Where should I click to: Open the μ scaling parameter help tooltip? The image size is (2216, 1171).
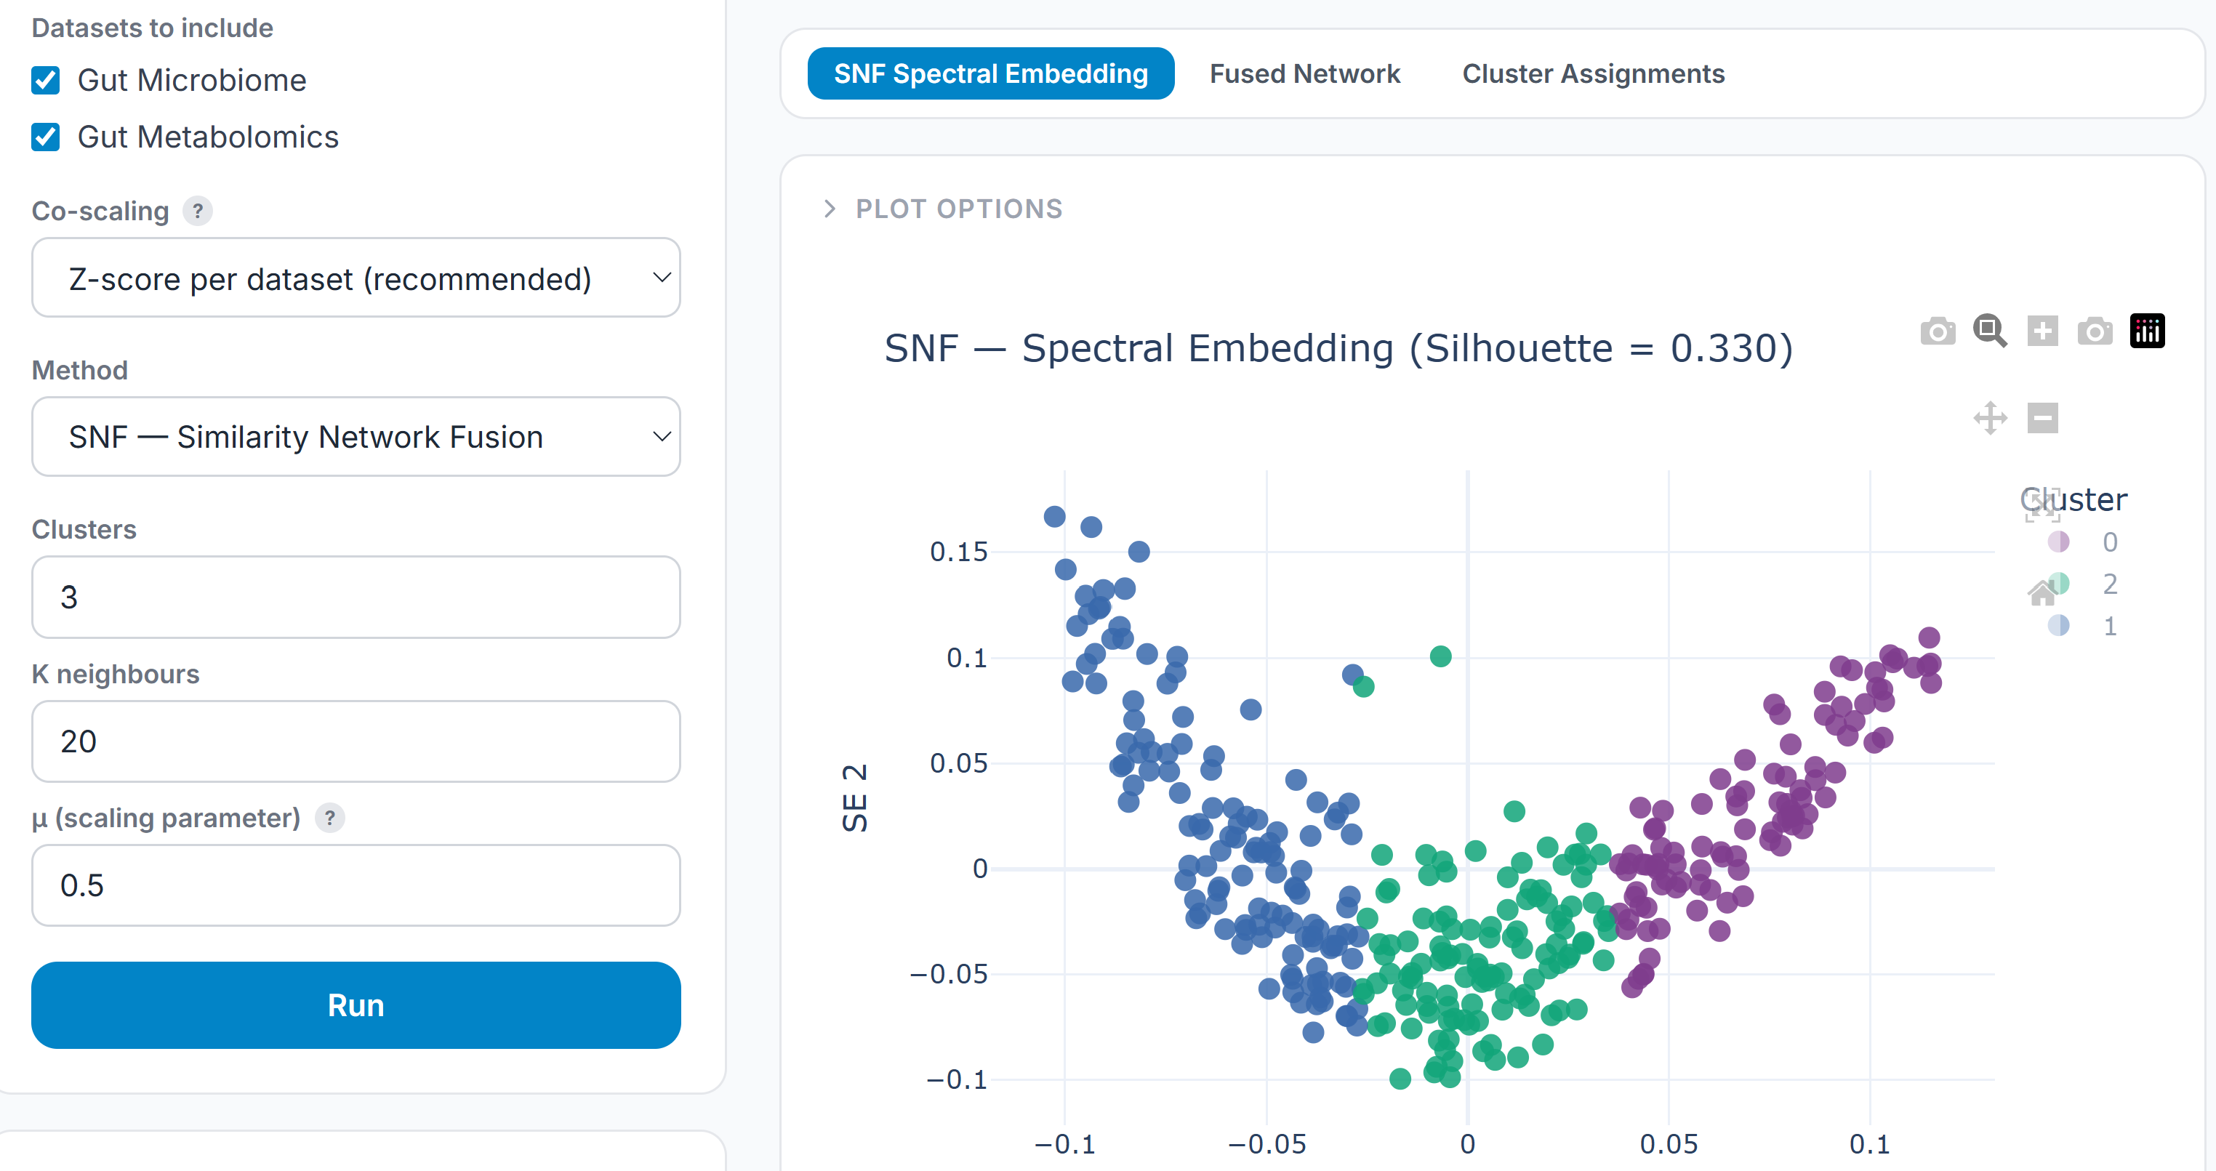tap(330, 818)
